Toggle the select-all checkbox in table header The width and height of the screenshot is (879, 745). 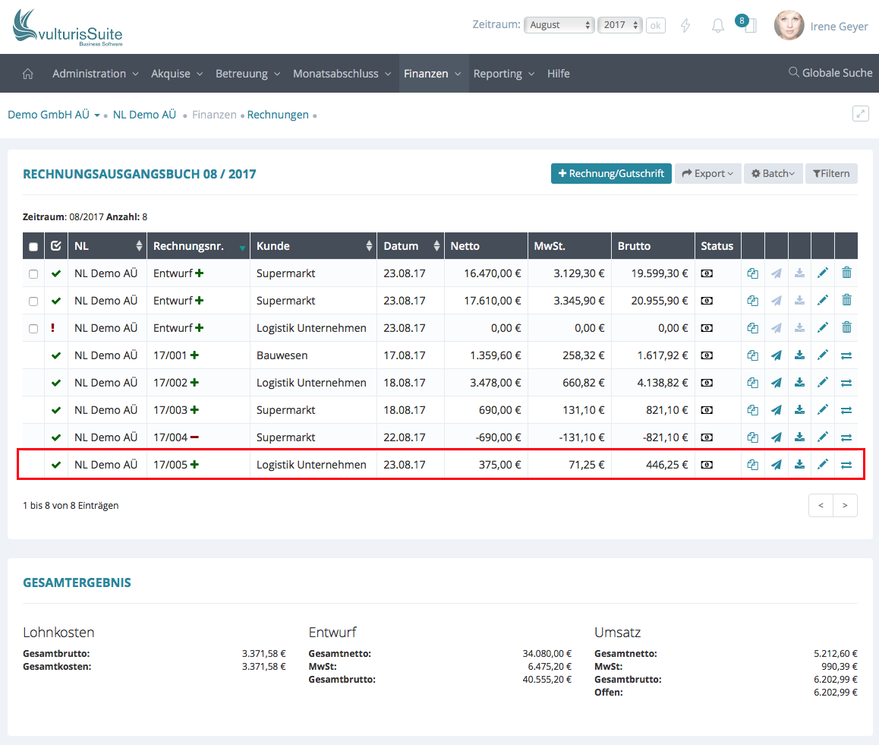point(33,246)
